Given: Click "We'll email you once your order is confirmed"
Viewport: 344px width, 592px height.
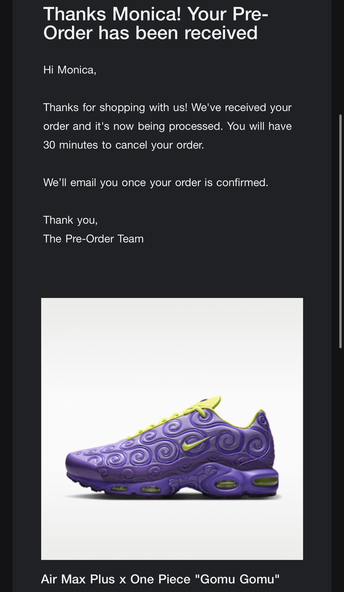Looking at the screenshot, I should click(x=156, y=182).
